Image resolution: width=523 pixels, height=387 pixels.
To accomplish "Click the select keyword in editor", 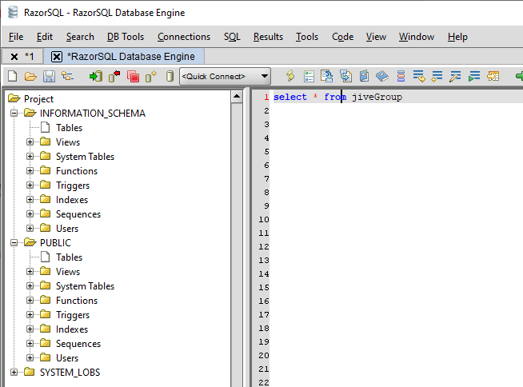I will [290, 97].
